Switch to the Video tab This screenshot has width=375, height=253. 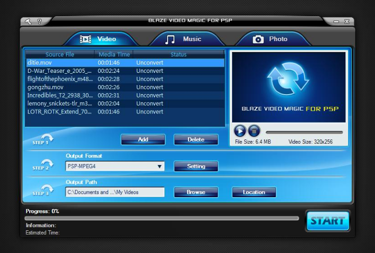99,39
